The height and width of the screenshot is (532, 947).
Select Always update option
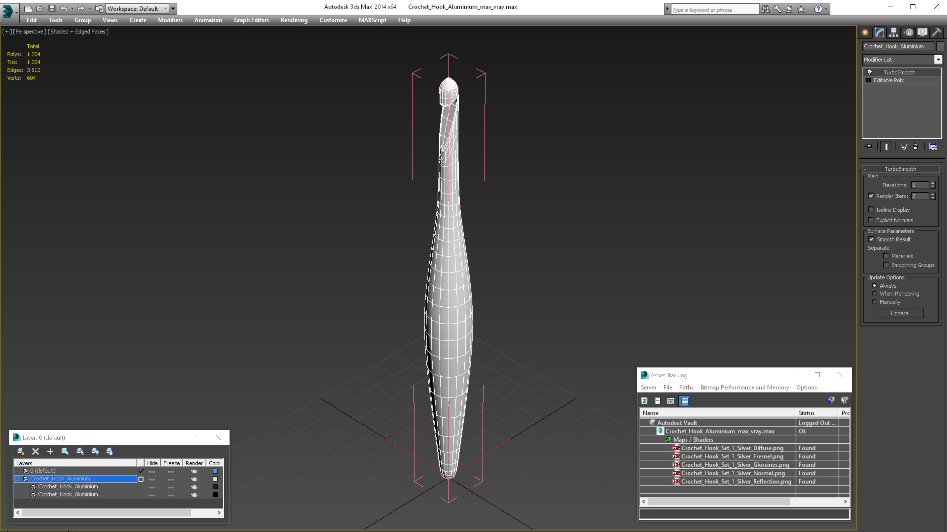[x=874, y=286]
